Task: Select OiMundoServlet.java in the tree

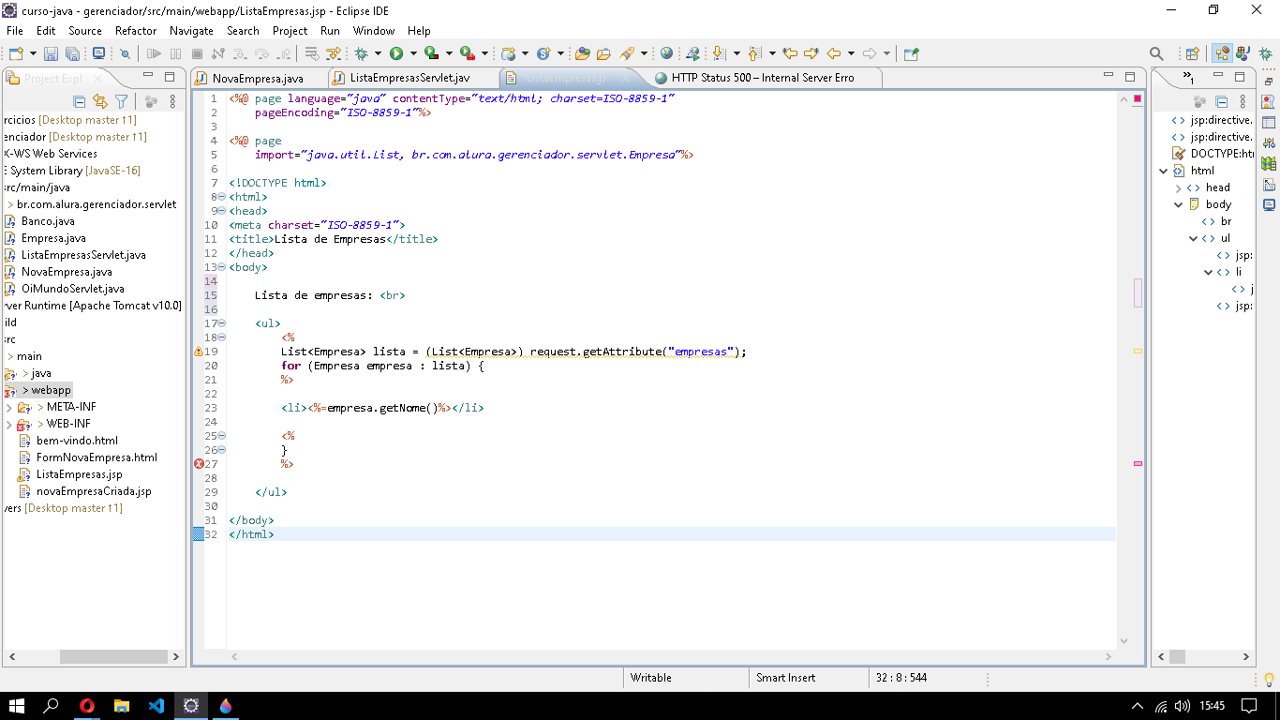Action: point(72,289)
